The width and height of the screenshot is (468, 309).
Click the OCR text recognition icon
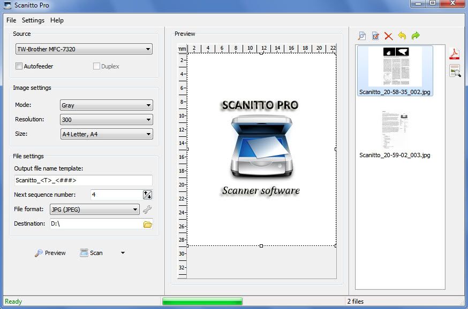pyautogui.click(x=455, y=71)
